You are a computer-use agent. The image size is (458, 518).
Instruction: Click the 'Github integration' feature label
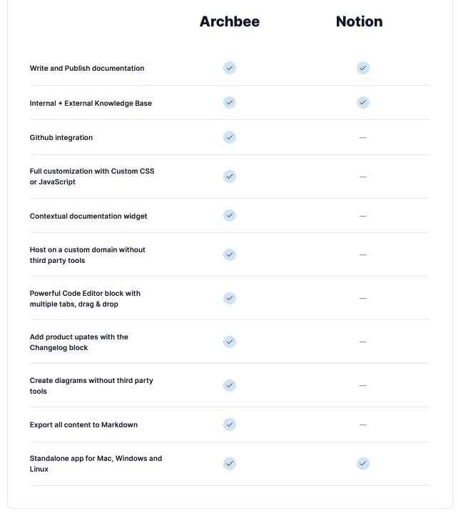(x=61, y=137)
